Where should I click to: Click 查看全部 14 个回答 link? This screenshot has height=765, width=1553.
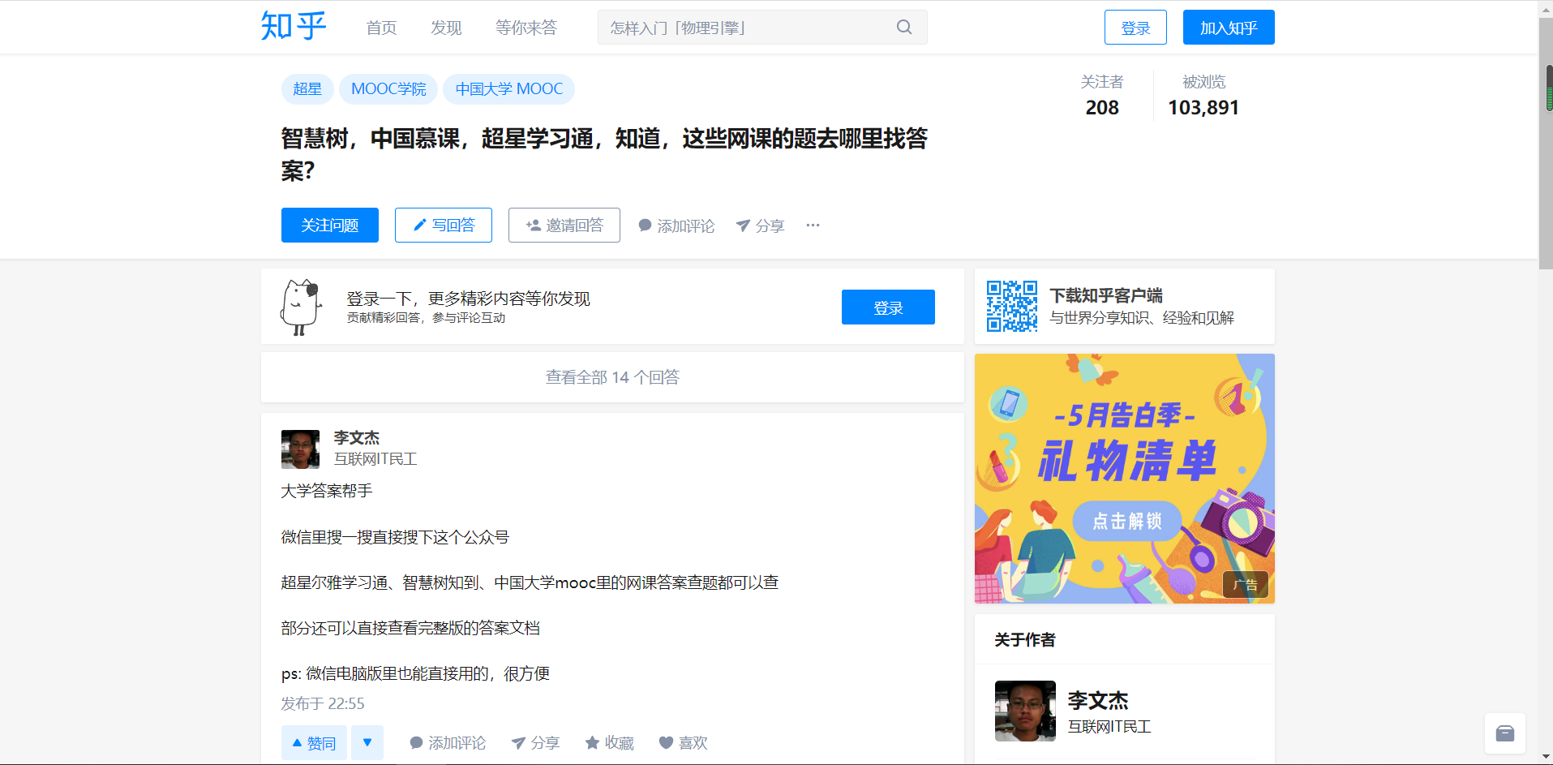pyautogui.click(x=612, y=377)
